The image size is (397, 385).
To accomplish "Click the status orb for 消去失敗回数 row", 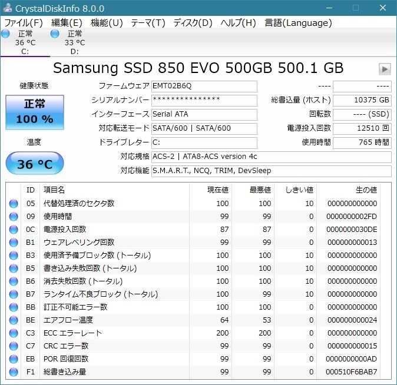I will pyautogui.click(x=14, y=281).
